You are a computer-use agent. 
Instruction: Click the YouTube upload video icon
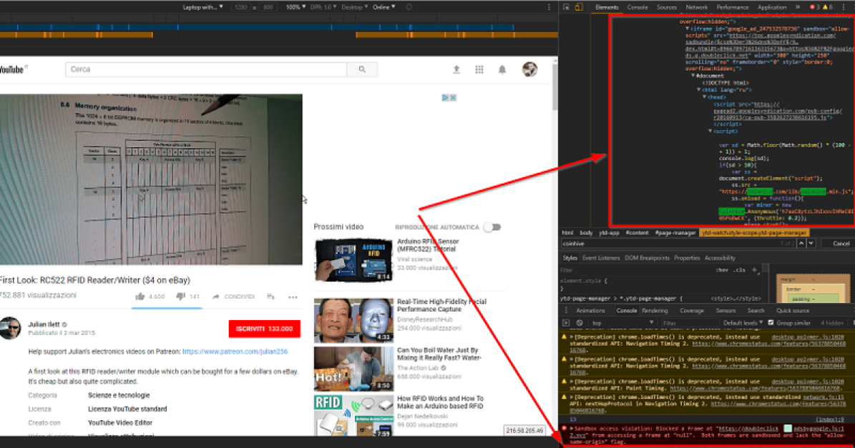pyautogui.click(x=456, y=69)
